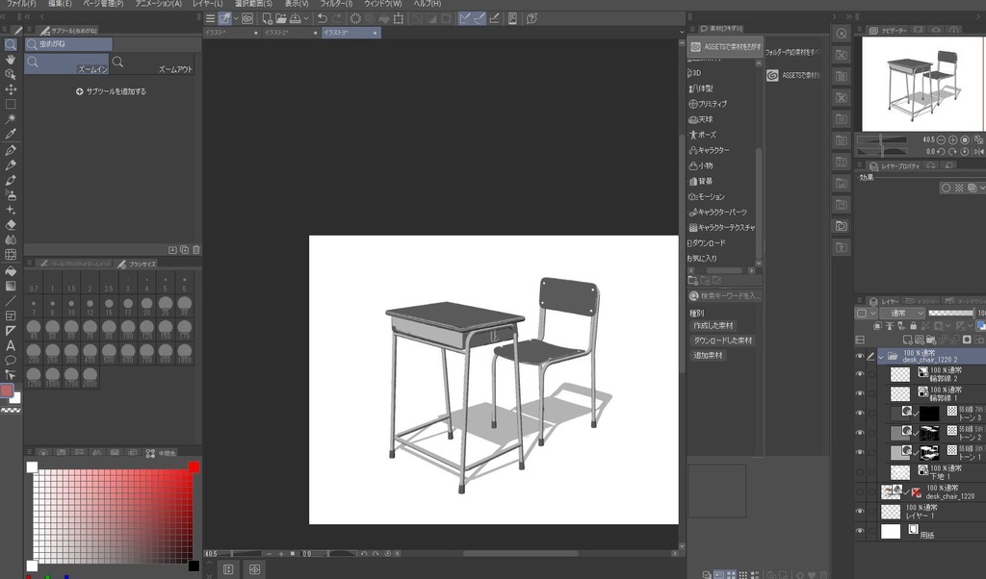Screen dimensions: 986x579
Task: Collapse the desk_chair_1220 2 layer folder
Action: click(880, 357)
